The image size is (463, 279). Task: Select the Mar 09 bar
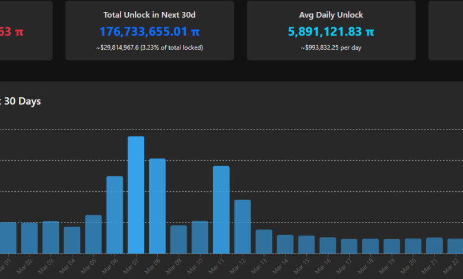(x=179, y=240)
